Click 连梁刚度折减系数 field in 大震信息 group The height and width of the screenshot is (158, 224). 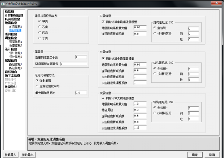tap(140, 116)
